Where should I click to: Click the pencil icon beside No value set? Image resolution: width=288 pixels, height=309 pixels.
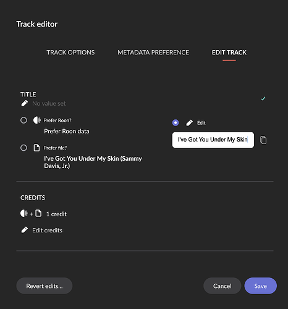tap(25, 103)
